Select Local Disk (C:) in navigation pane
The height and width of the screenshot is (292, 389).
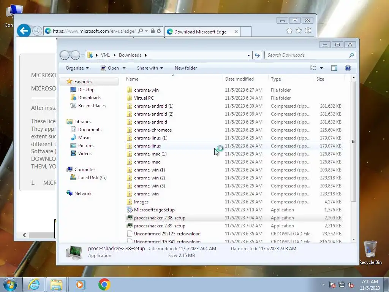pyautogui.click(x=92, y=178)
